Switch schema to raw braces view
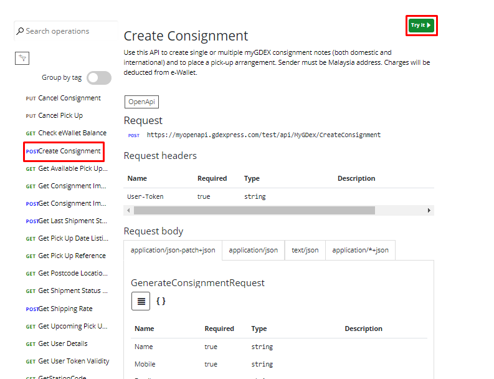The height and width of the screenshot is (379, 494). [x=161, y=301]
